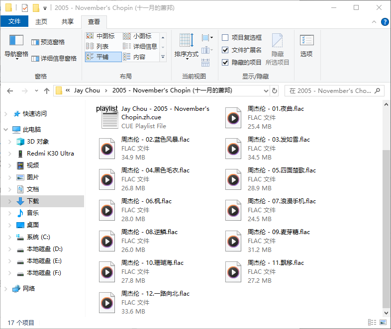Select 12.一路向北.flac file icon
This screenshot has width=391, height=329.
pos(107,303)
